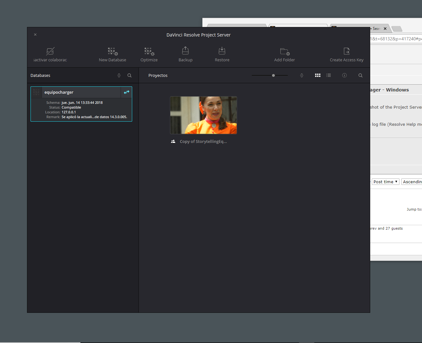Open the Post time dropdown in browser
The width and height of the screenshot is (422, 343).
tap(385, 182)
